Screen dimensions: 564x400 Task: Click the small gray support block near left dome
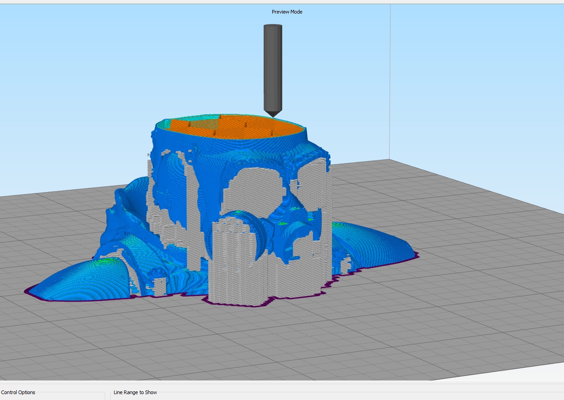159,287
